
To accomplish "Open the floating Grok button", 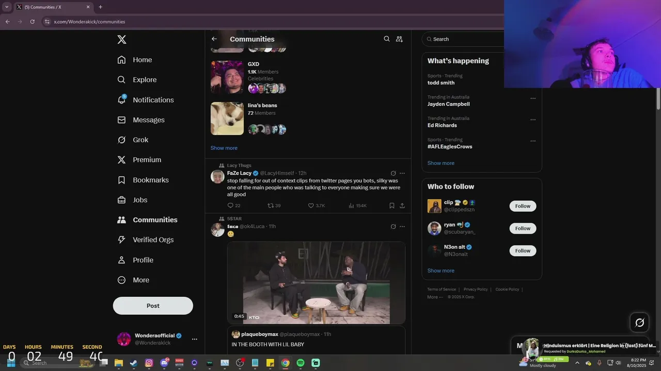I will pos(639,323).
